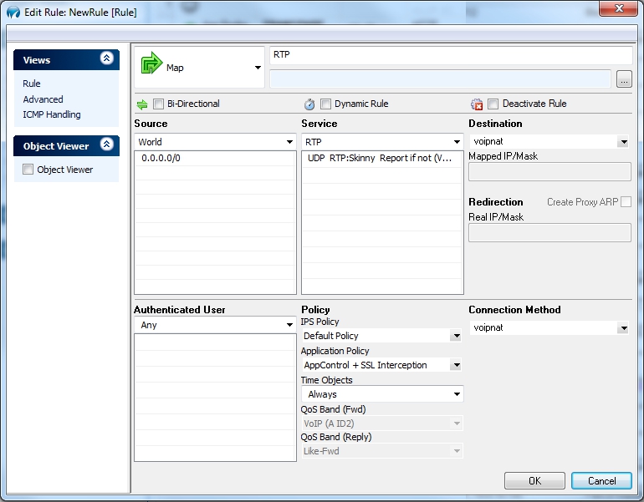Click the OK button
This screenshot has width=644, height=502.
(x=534, y=480)
